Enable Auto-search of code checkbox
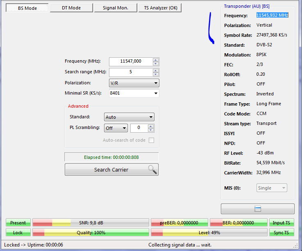302x251 pixels. (x=151, y=140)
